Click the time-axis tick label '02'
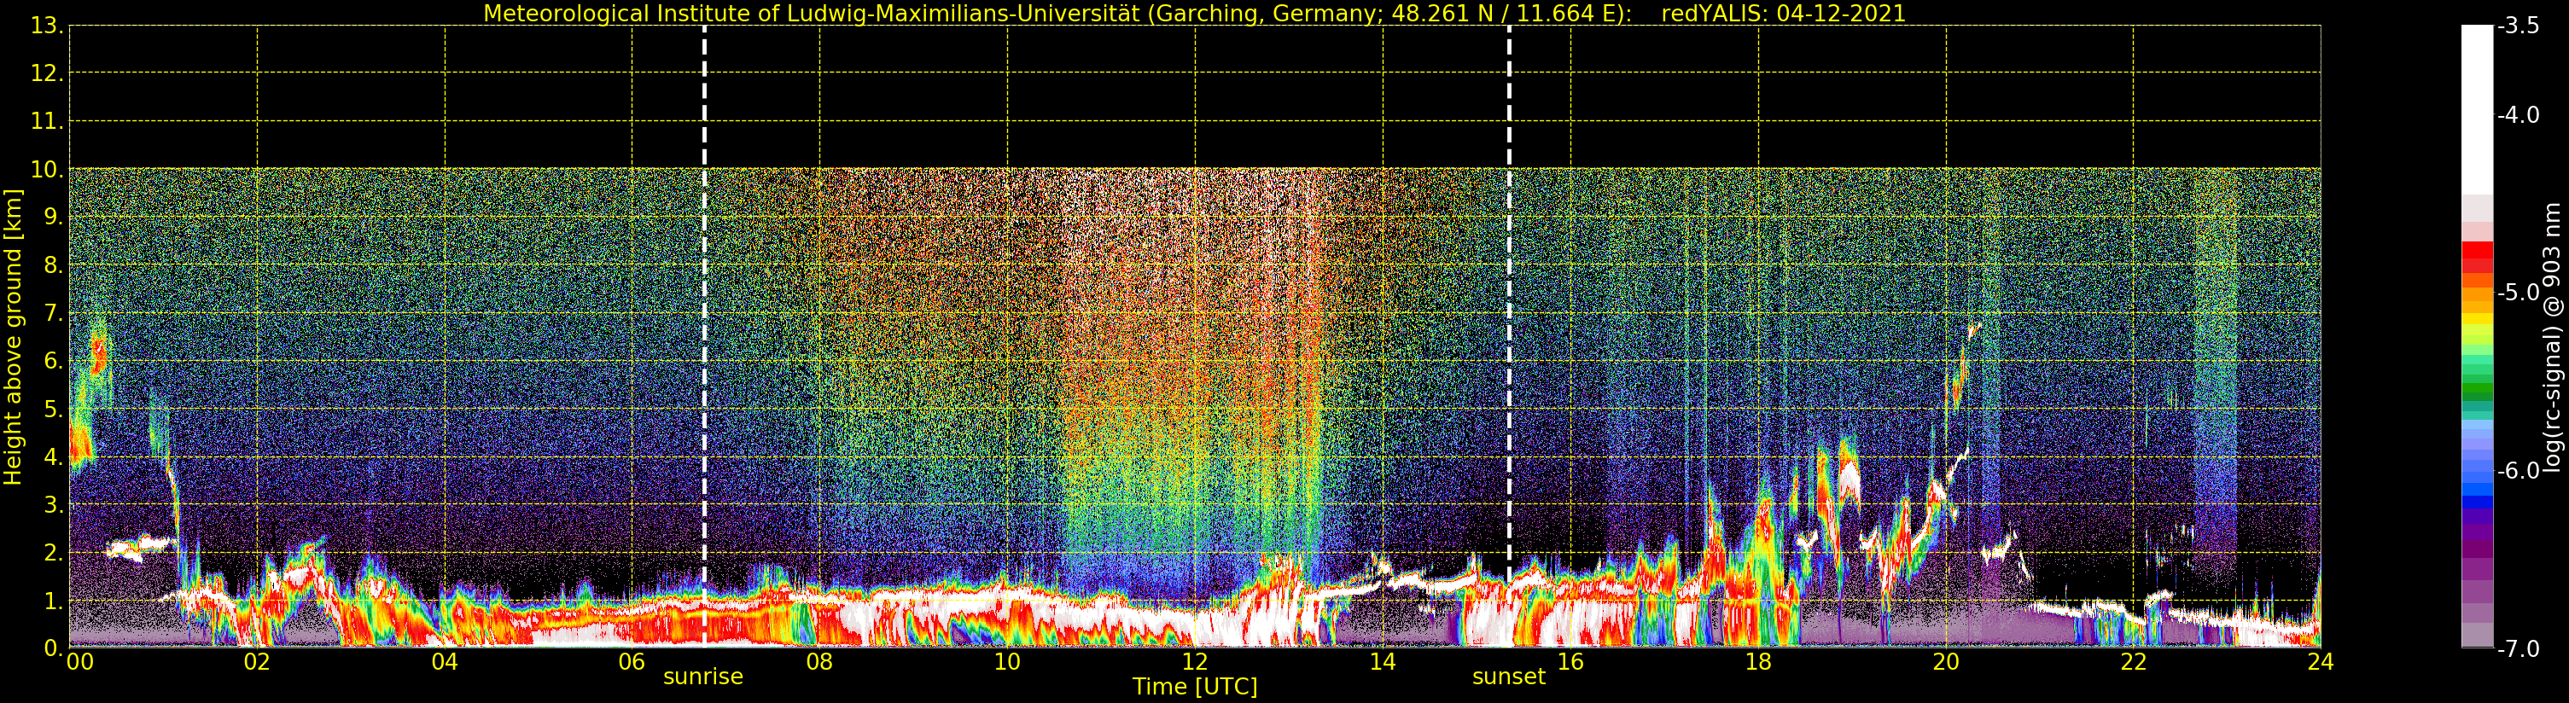Viewport: 2569px width, 703px height. tap(257, 662)
